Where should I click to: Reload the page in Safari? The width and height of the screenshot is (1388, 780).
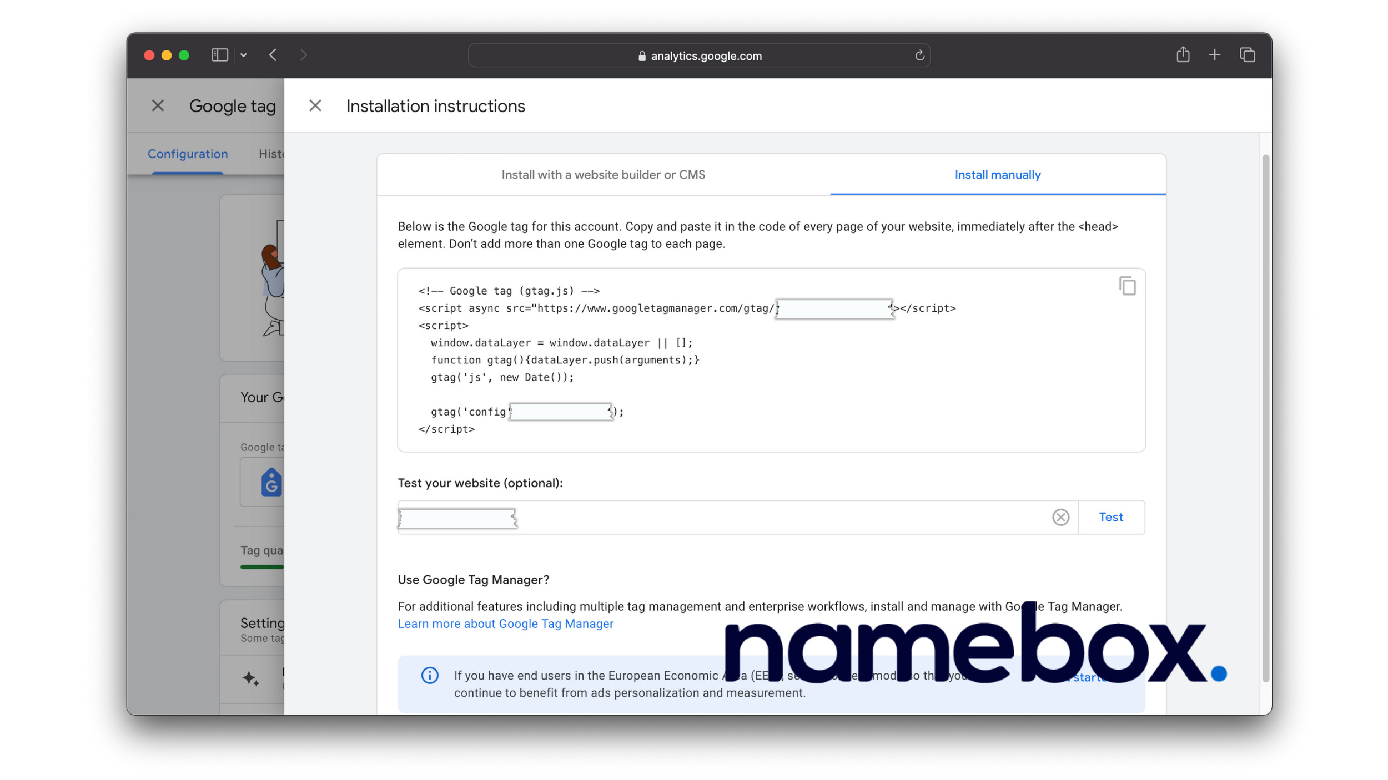919,55
